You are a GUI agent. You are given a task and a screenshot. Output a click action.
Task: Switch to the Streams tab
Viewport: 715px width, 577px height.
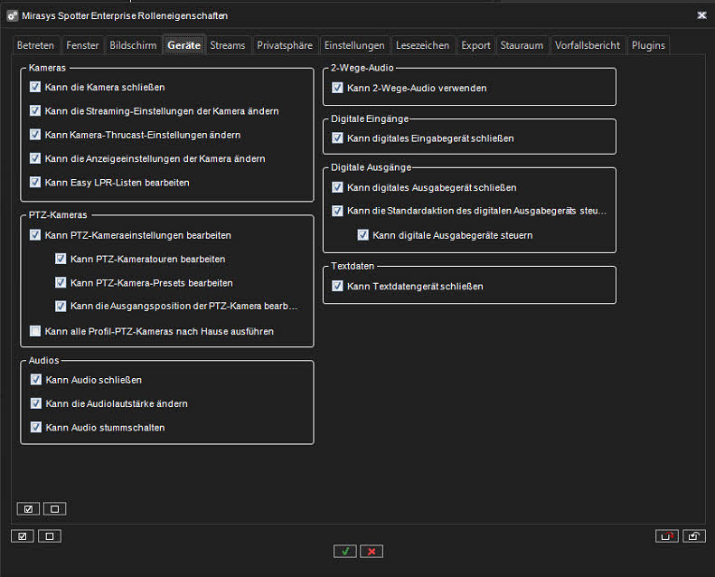pyautogui.click(x=227, y=45)
